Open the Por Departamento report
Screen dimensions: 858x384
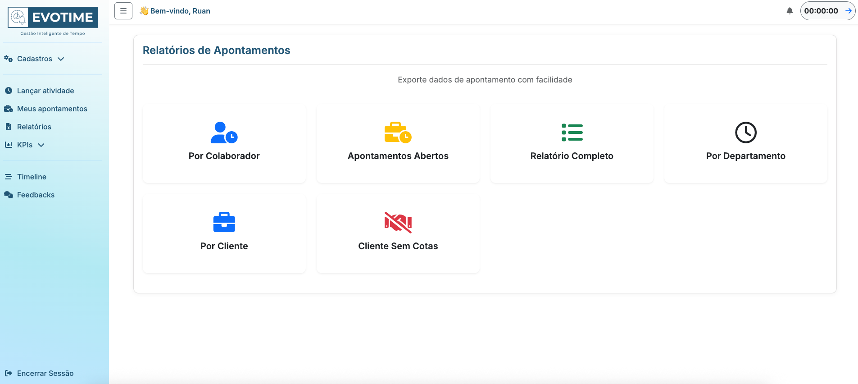[x=746, y=143]
